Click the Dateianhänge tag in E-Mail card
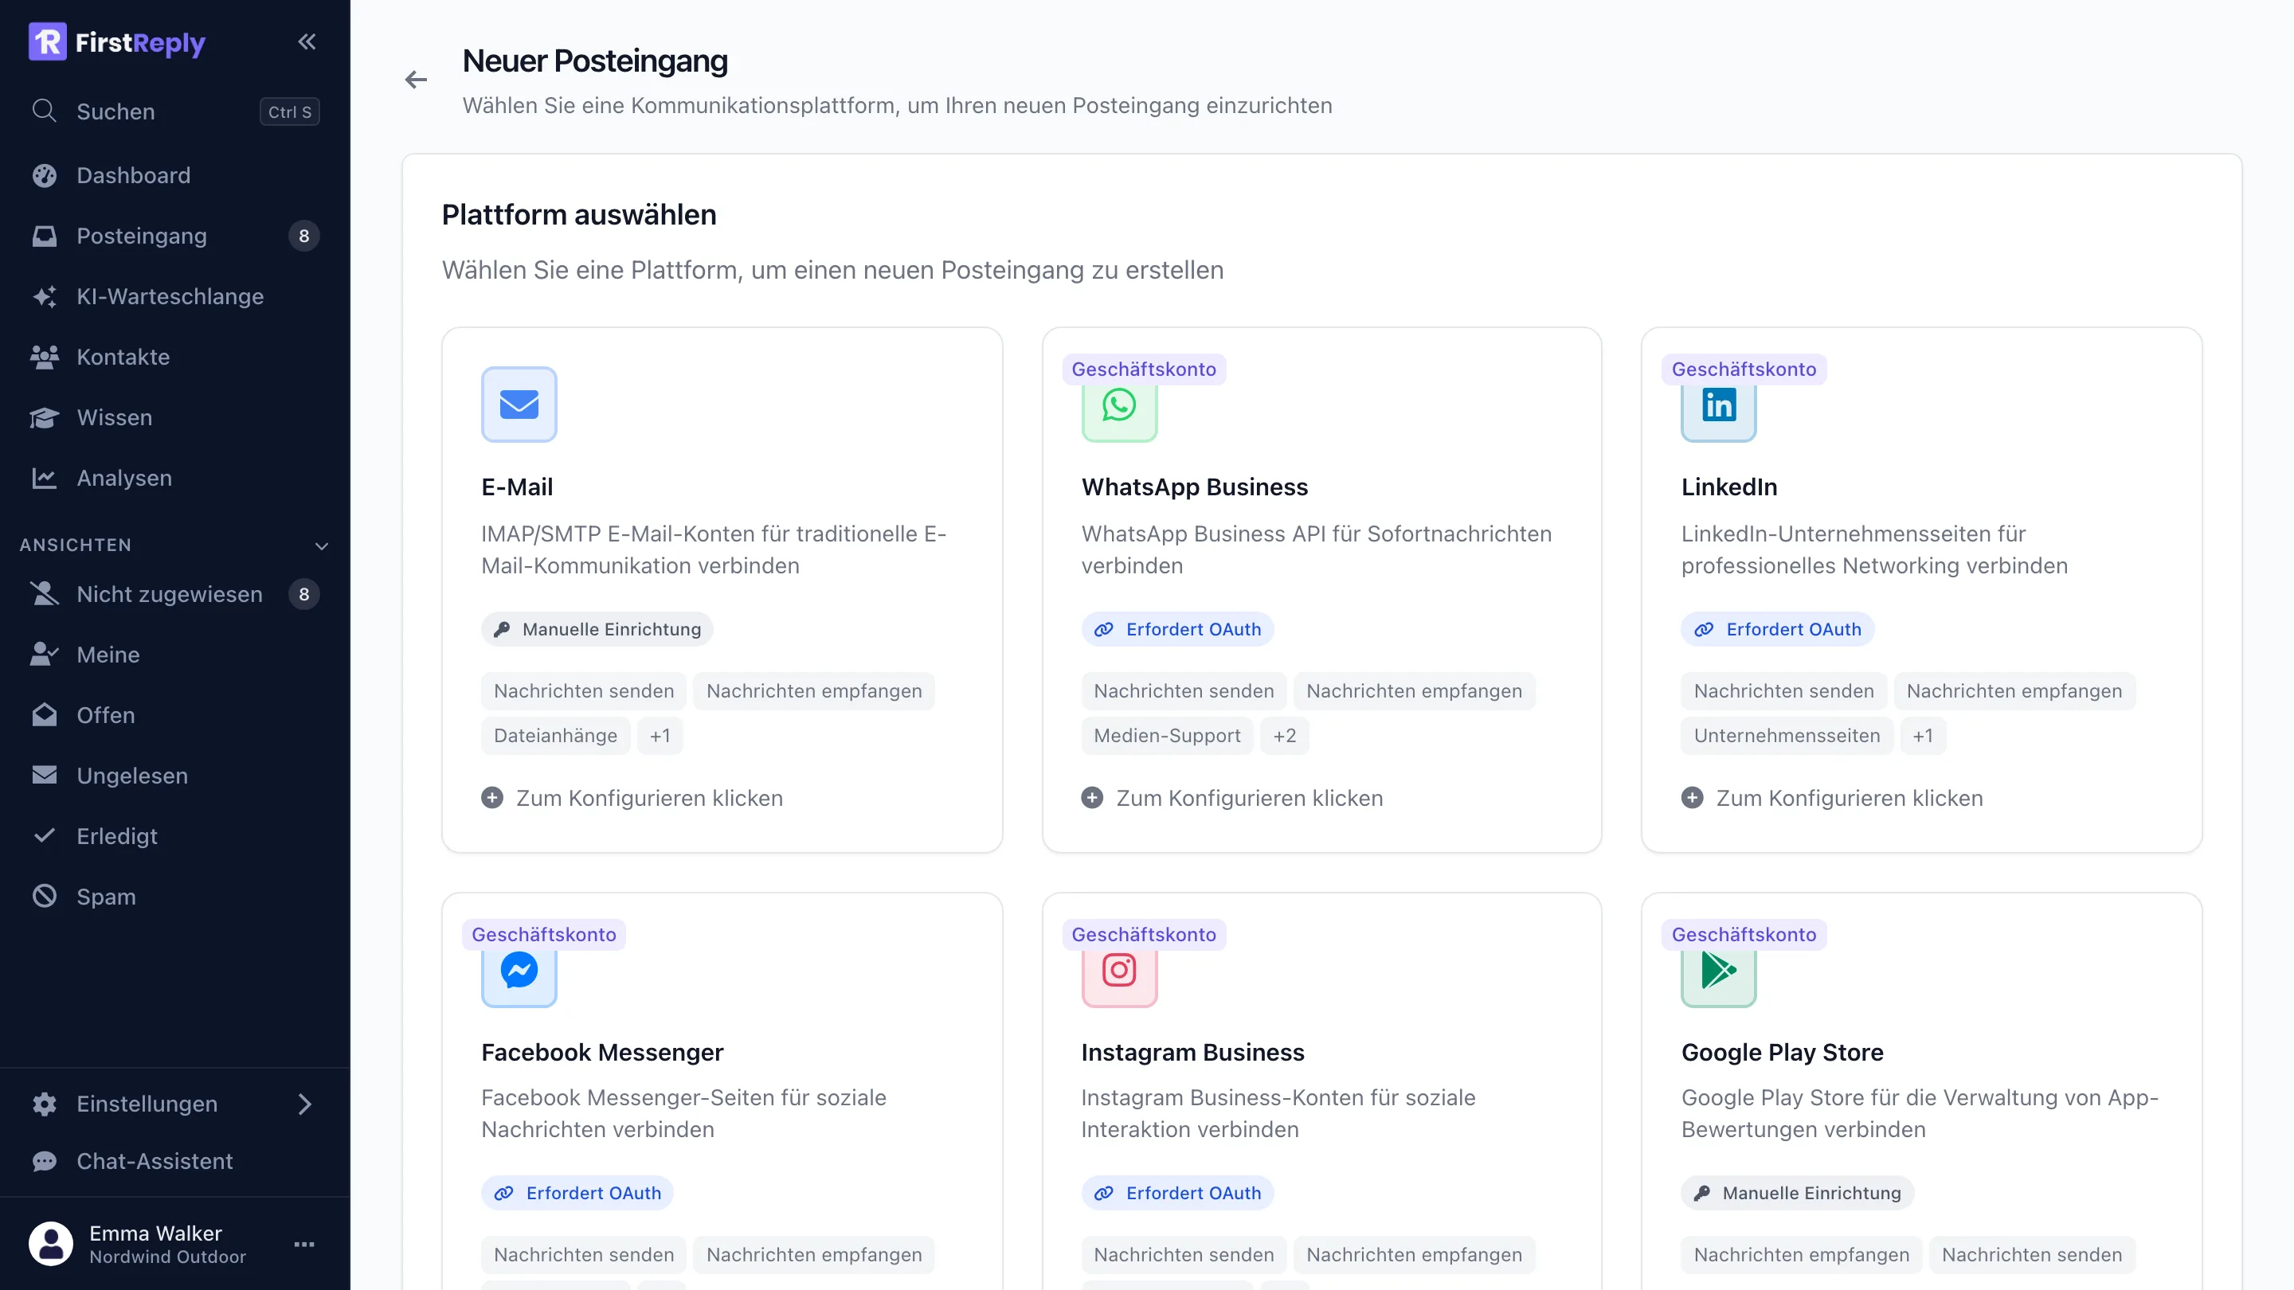Viewport: 2294px width, 1290px height. pyautogui.click(x=556, y=737)
